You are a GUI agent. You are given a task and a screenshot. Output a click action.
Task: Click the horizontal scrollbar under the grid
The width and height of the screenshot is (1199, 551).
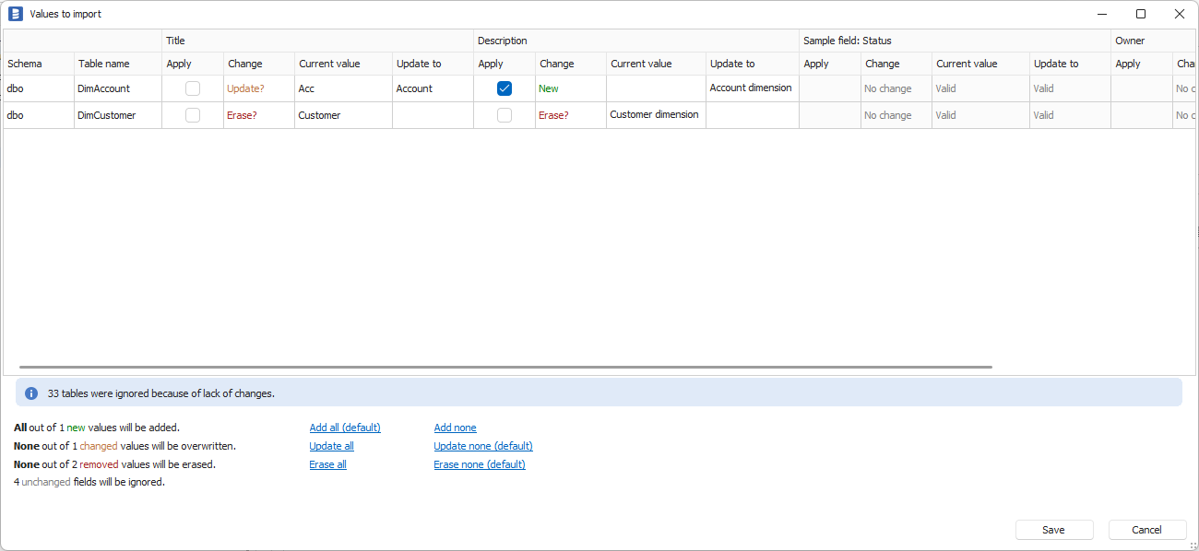[505, 367]
